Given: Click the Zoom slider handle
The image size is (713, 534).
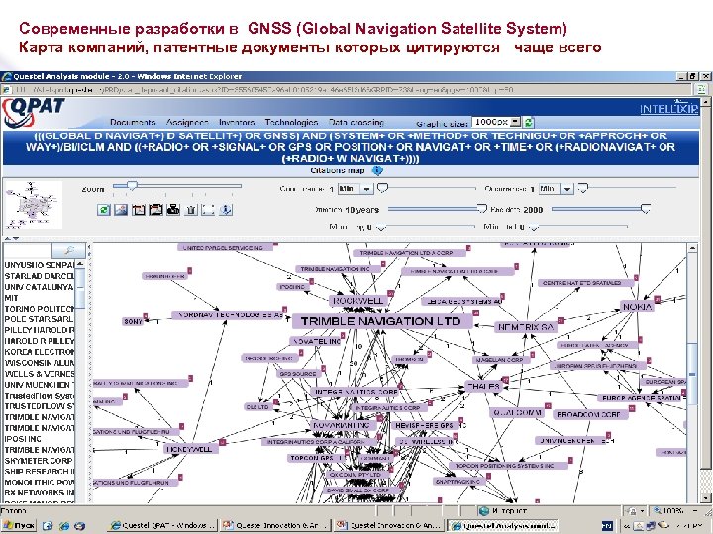Looking at the screenshot, I should click(132, 185).
